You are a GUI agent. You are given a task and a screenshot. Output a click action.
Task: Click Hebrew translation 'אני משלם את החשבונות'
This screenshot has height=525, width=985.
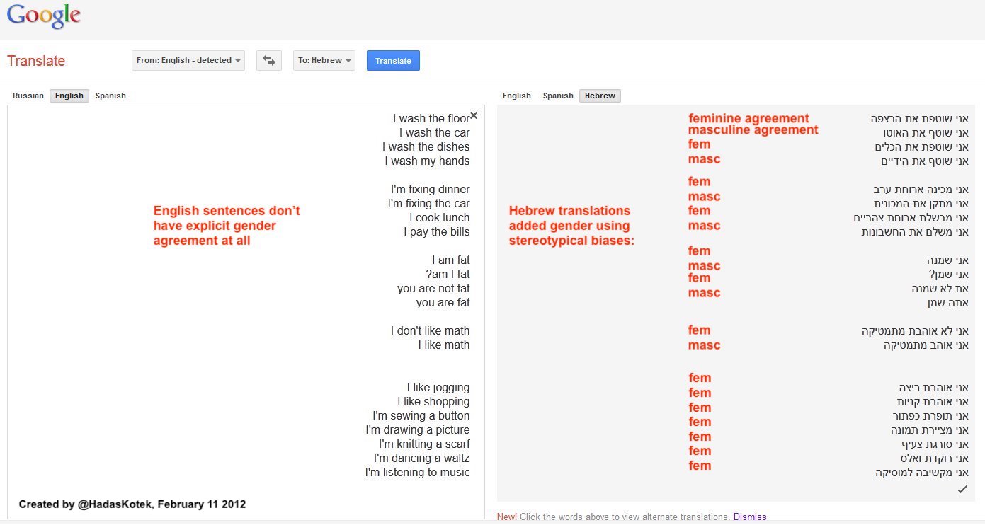915,232
